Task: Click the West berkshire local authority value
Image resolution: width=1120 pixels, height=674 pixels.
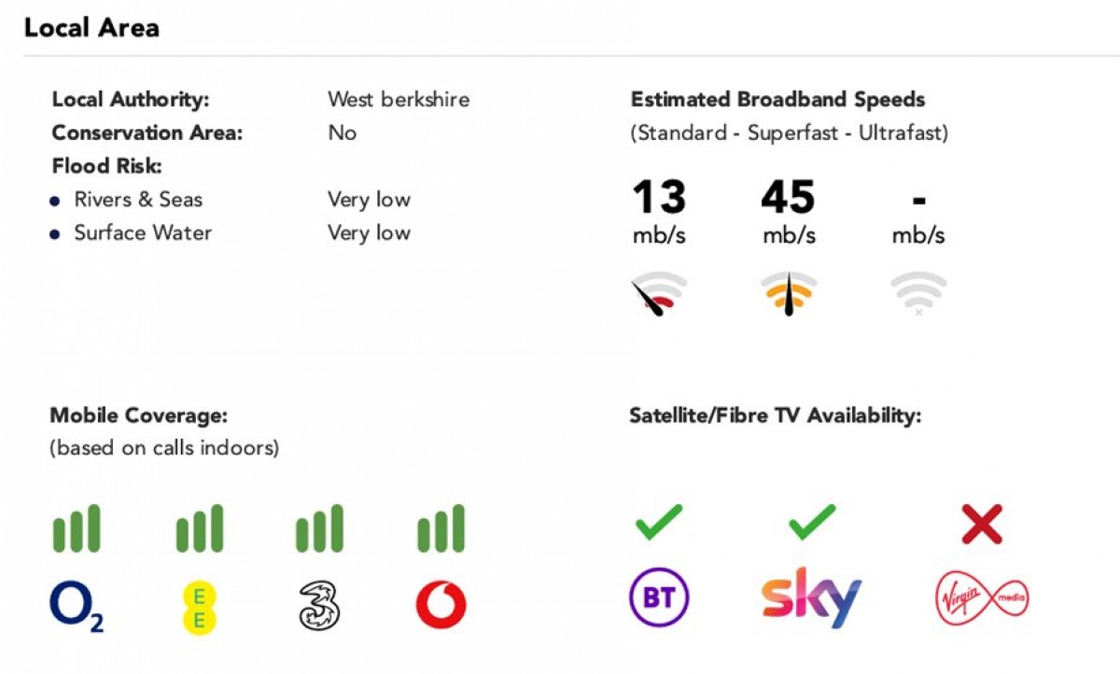Action: point(399,99)
